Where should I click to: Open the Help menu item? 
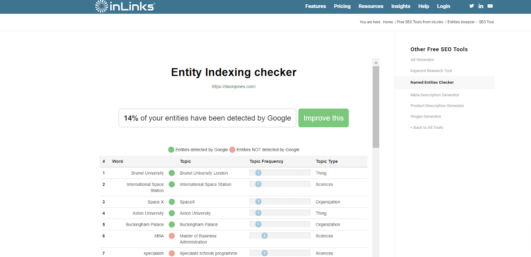click(x=423, y=6)
